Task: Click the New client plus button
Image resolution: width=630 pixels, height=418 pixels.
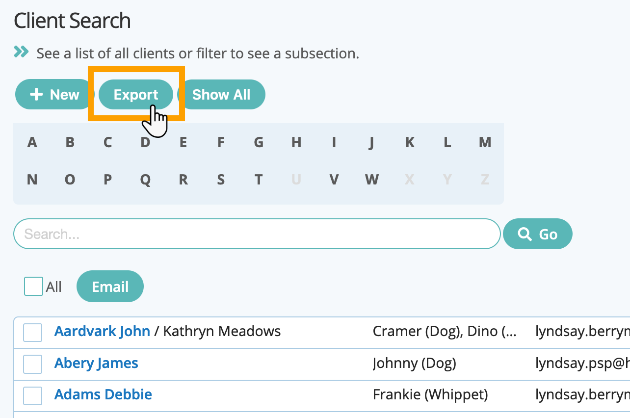Action: point(54,95)
